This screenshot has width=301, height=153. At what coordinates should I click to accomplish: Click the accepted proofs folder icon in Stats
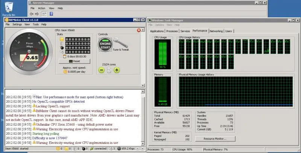click(62, 39)
